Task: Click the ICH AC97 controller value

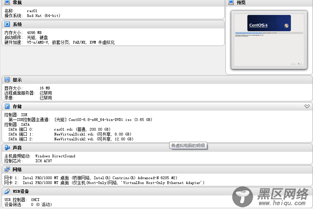Action: pyautogui.click(x=44, y=161)
